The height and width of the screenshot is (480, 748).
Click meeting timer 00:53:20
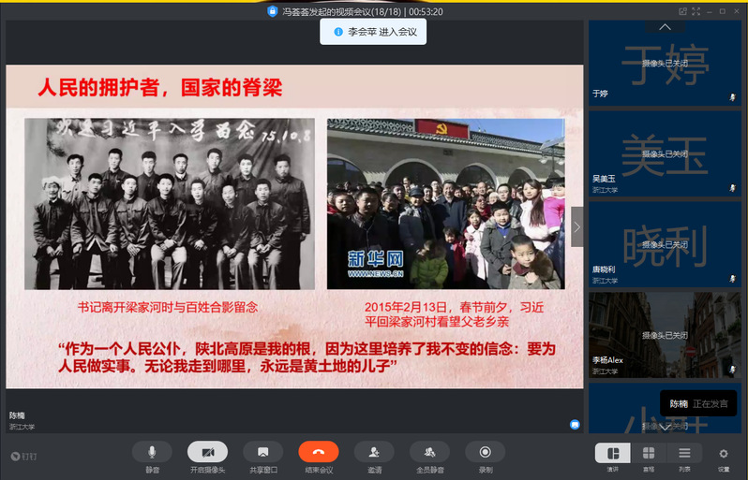(x=426, y=11)
